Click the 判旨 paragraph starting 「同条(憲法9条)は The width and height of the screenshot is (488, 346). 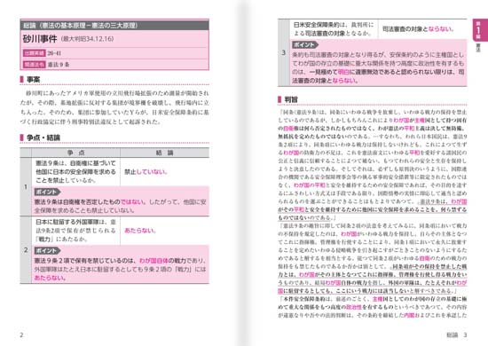(x=373, y=165)
